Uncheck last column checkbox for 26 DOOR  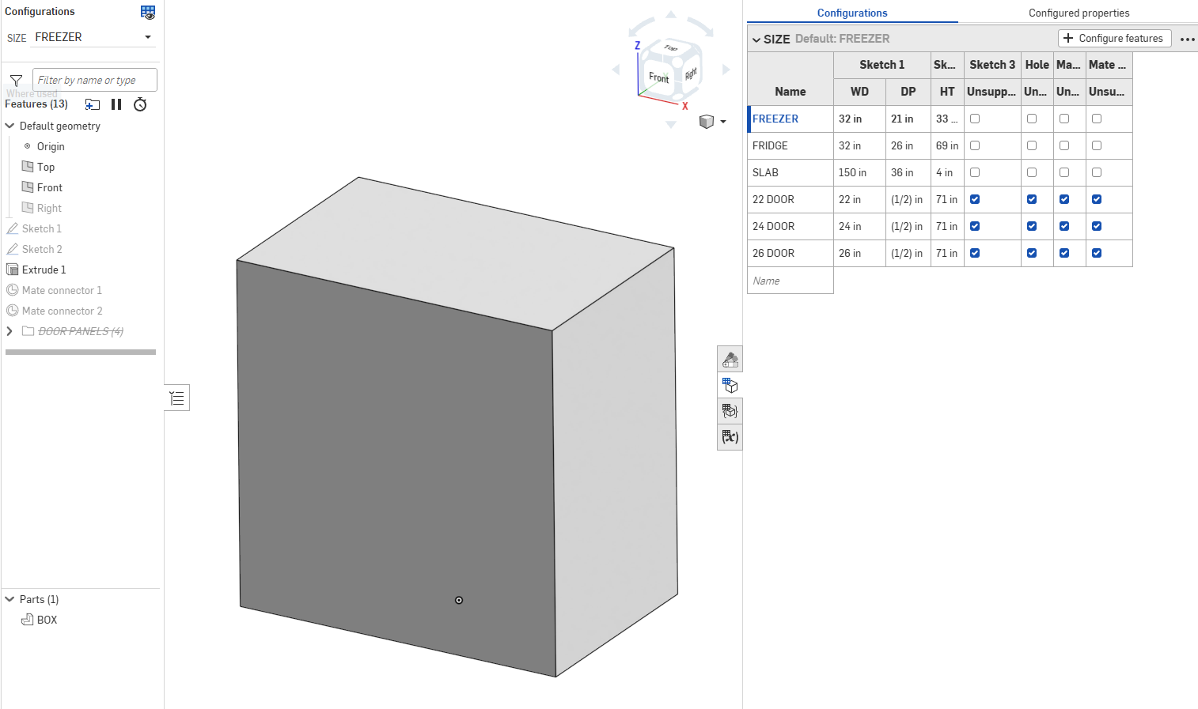click(x=1097, y=253)
